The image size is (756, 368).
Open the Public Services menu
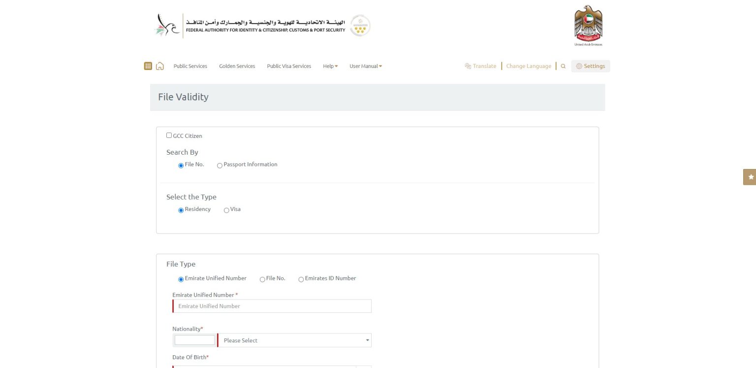click(190, 66)
